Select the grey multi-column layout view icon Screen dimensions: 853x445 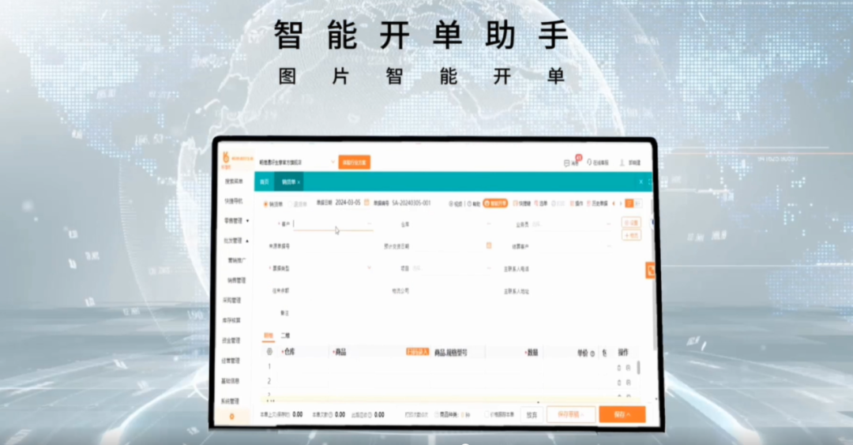637,204
